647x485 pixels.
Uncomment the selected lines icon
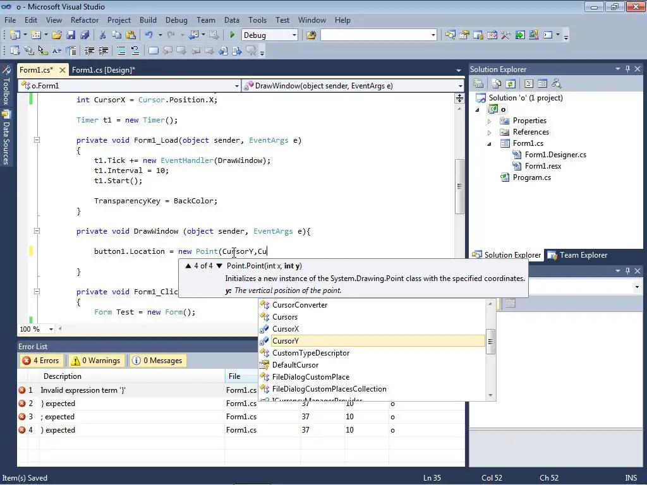(x=135, y=51)
